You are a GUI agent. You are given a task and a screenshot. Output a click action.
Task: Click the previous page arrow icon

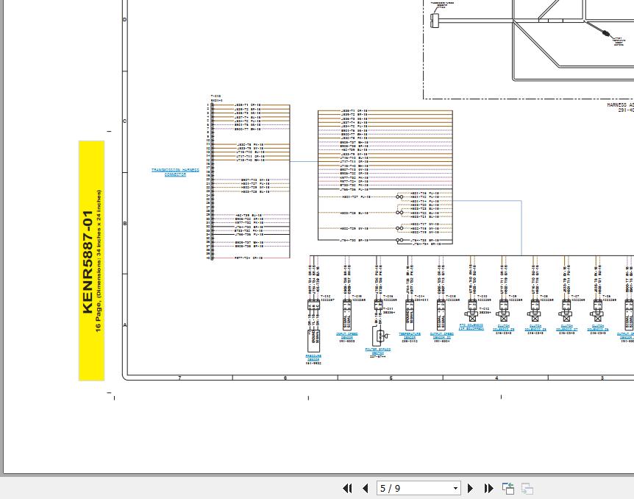point(366,488)
